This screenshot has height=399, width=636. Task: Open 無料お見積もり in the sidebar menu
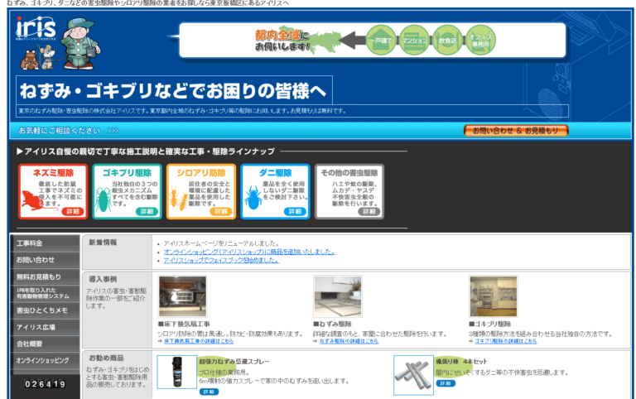(41, 276)
